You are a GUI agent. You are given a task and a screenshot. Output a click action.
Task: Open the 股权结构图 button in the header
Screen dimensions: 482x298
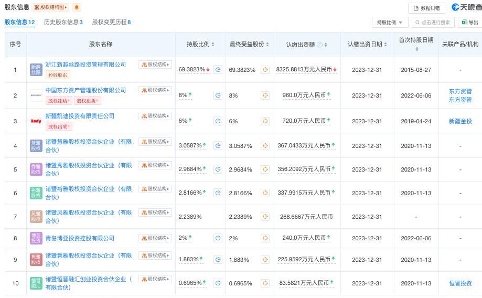(x=50, y=7)
